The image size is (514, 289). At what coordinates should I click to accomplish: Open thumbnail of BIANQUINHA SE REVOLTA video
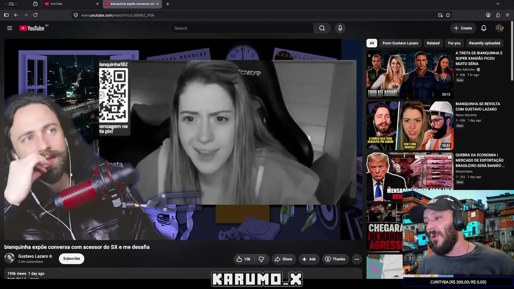410,125
